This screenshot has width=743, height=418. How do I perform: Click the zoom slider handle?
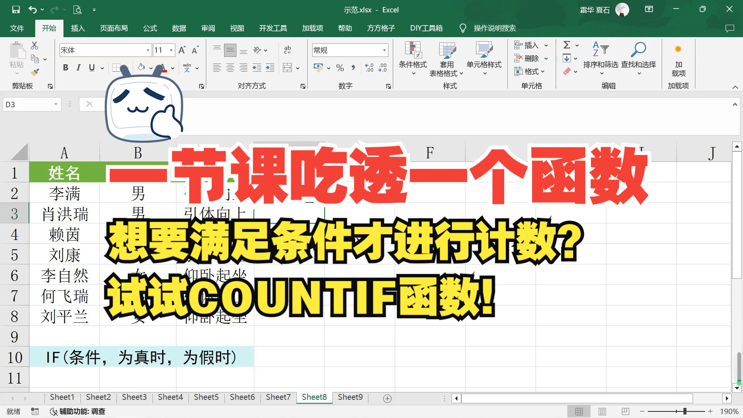(685, 411)
